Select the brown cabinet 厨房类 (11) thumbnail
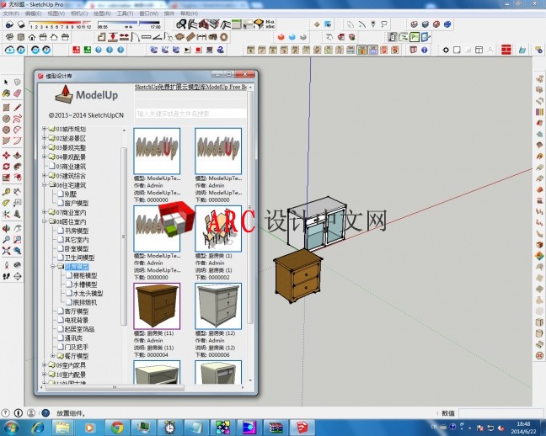Viewport: 546px width, 436px height. pyautogui.click(x=157, y=306)
